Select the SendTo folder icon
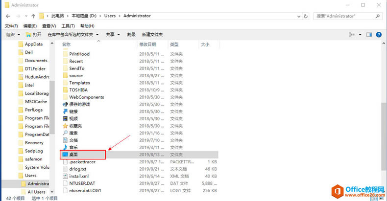387x201 pixels. 65,68
